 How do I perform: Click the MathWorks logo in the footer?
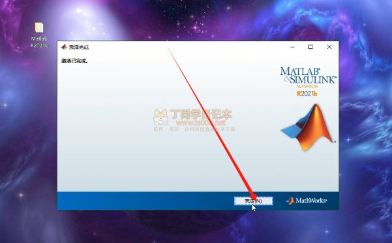[x=307, y=201]
